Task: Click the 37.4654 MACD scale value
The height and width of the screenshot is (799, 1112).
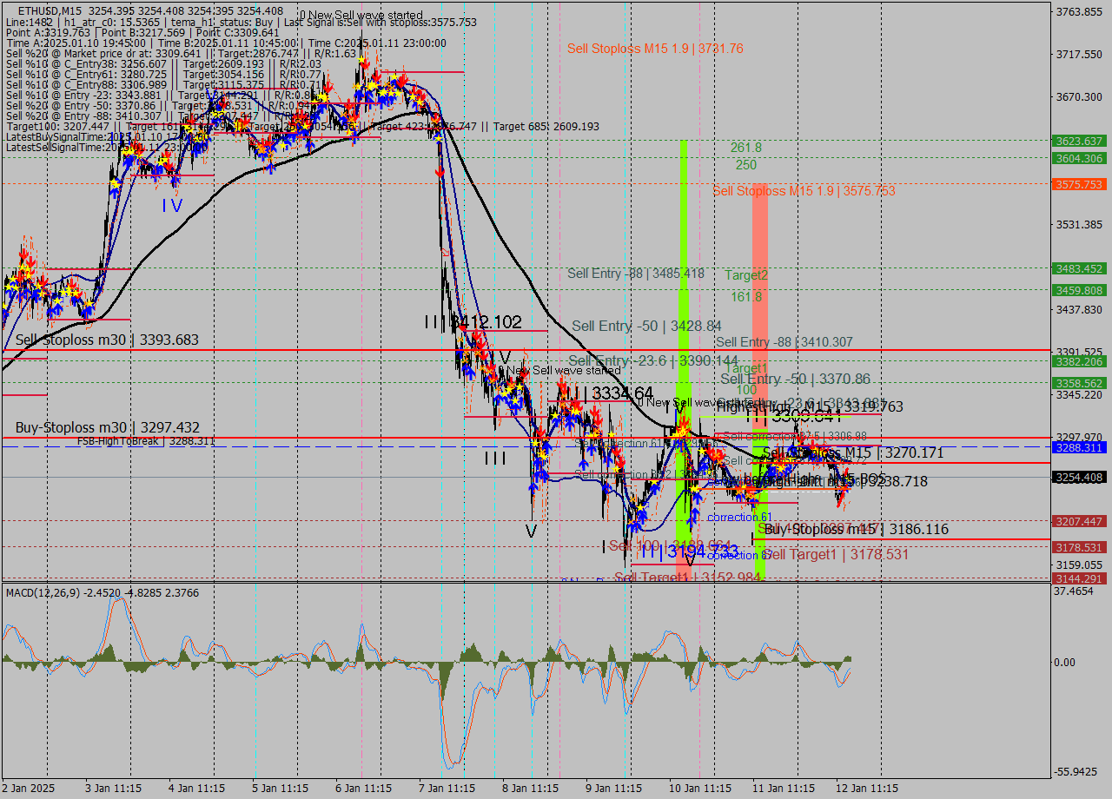Action: click(x=1076, y=591)
